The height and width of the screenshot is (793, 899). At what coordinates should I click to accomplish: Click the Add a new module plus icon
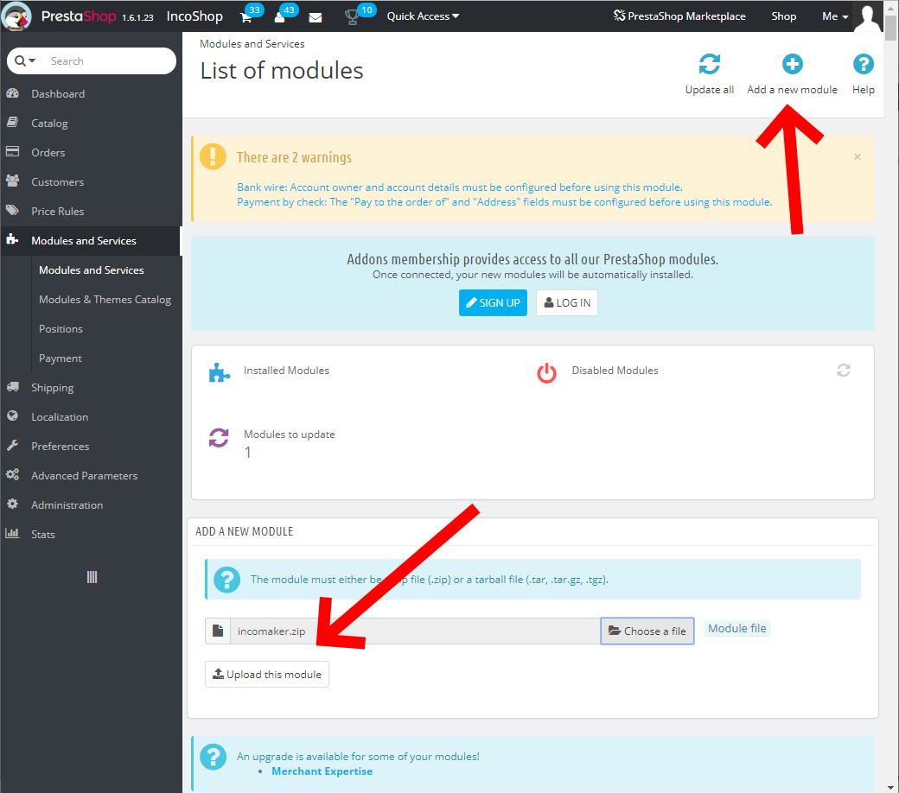(792, 64)
